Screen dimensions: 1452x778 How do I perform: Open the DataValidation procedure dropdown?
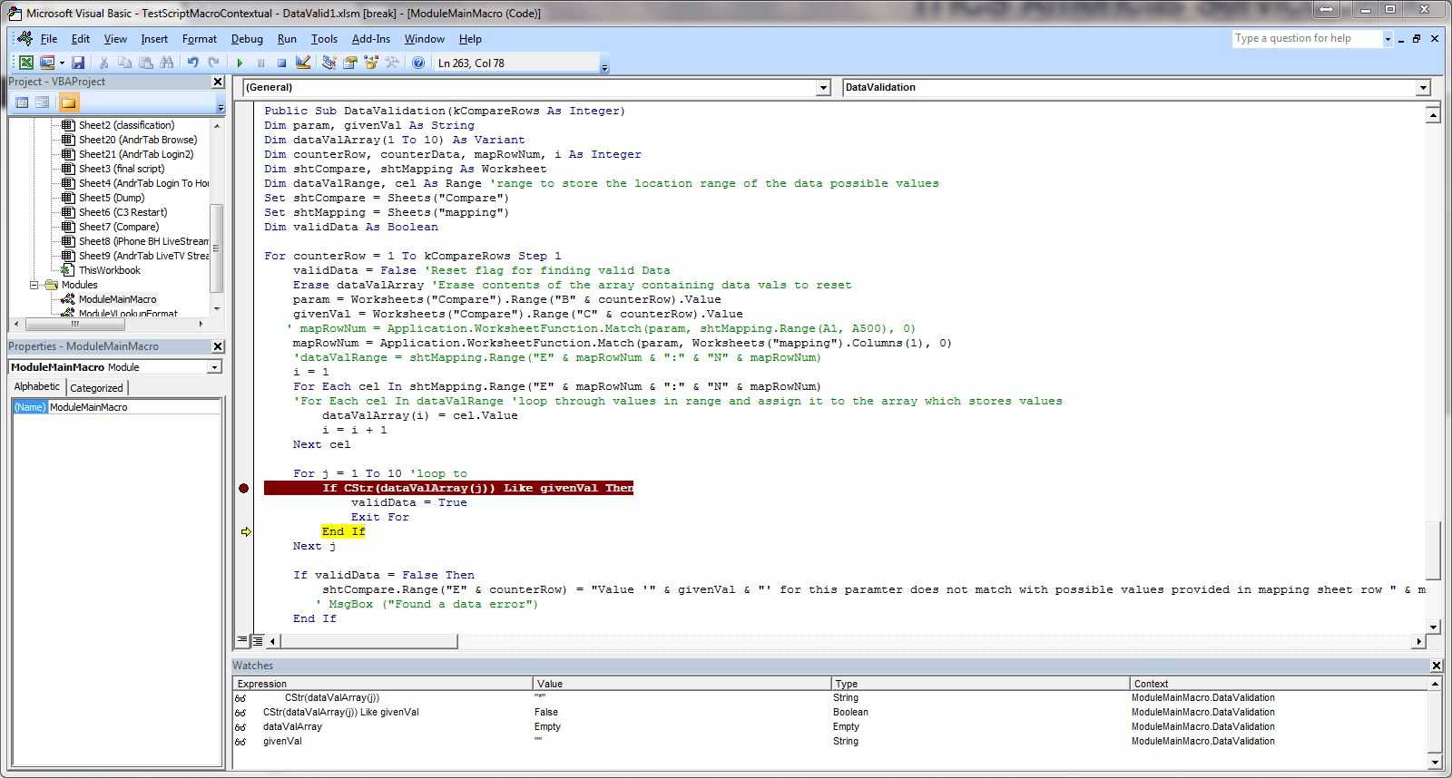click(1423, 88)
